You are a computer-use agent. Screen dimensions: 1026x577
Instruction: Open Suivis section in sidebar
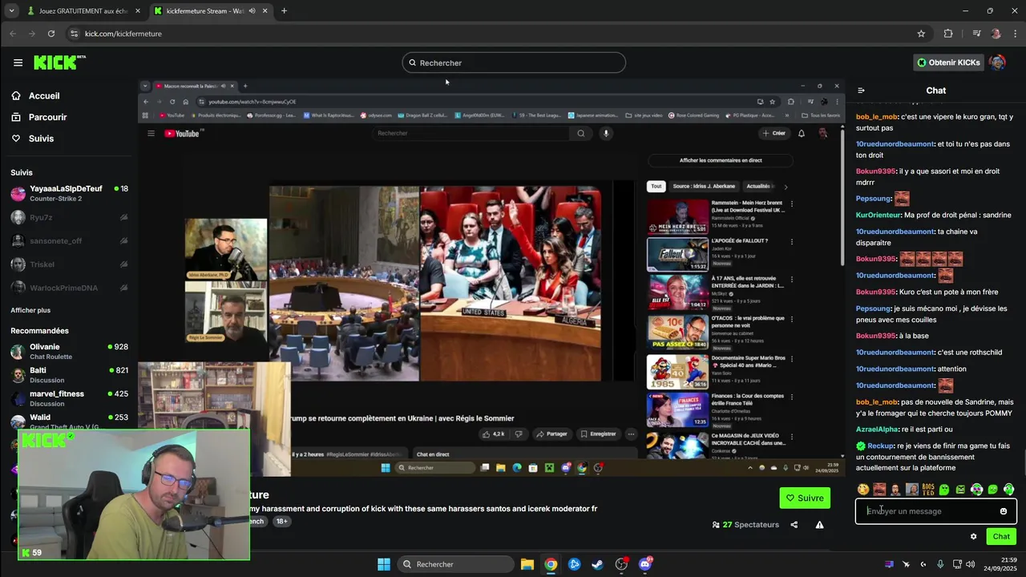32,139
